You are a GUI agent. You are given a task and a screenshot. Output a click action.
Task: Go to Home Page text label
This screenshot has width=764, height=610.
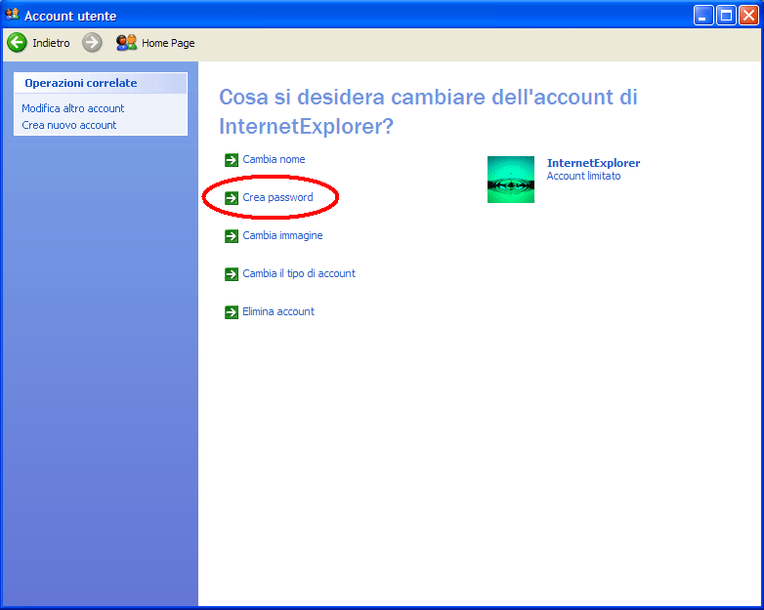[168, 43]
